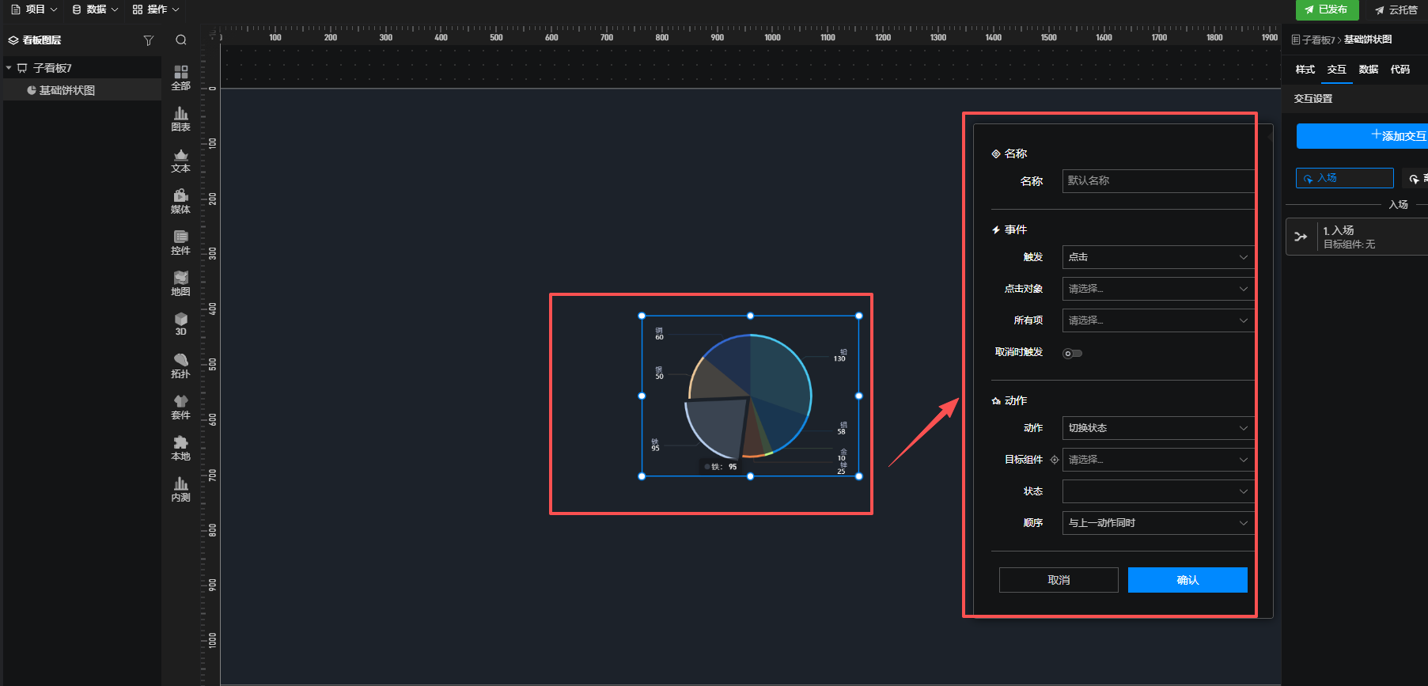Collapse the 子看板7 tree node

9,68
